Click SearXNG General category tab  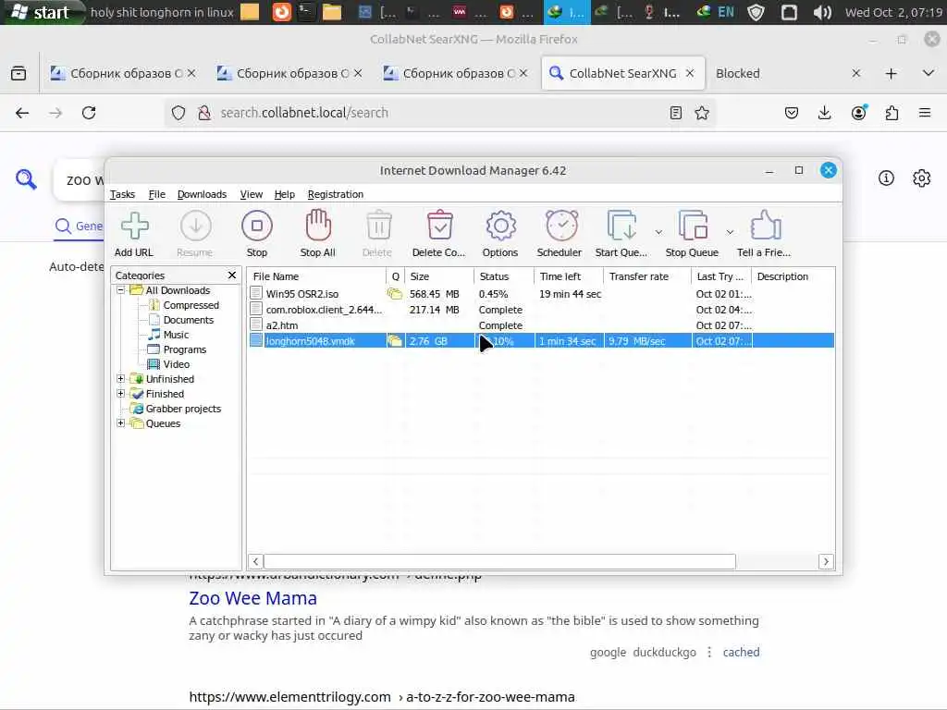pos(79,226)
